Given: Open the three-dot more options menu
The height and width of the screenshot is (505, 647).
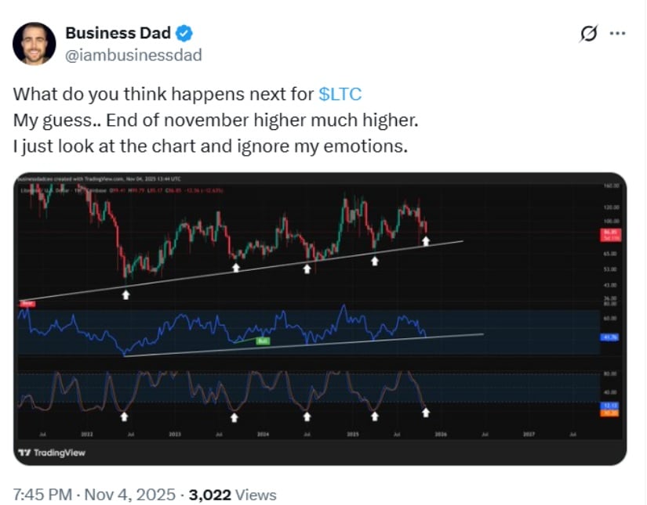Looking at the screenshot, I should [x=617, y=34].
